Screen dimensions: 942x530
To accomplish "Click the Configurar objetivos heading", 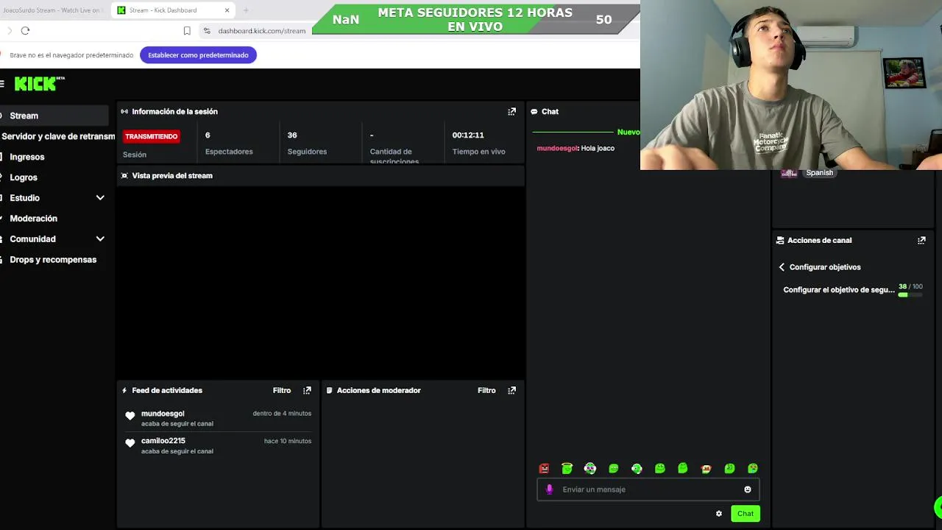I will click(x=825, y=267).
